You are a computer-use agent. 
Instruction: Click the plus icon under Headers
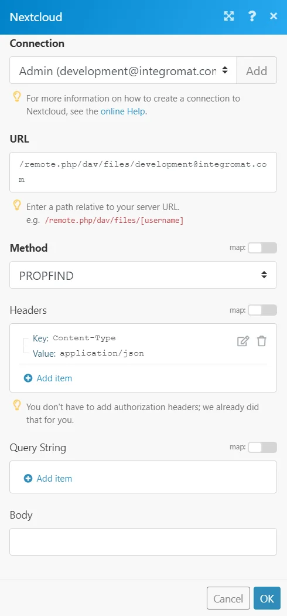coord(28,378)
